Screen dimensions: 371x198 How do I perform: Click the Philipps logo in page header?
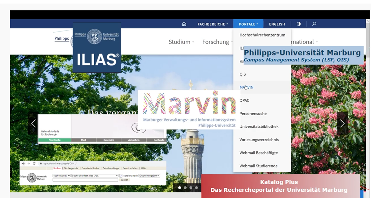tap(62, 39)
